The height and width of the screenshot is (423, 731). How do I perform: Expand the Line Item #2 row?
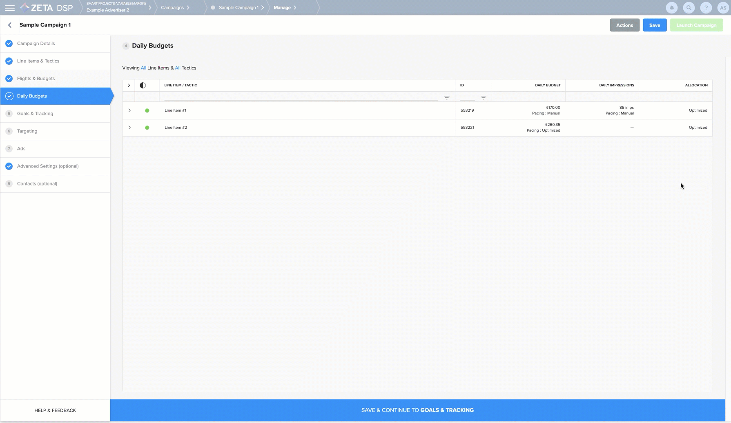click(129, 128)
